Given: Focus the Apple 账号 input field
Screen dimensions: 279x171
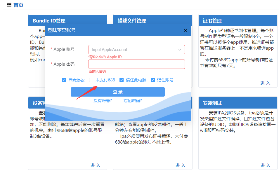Looking at the screenshot, I should coord(137,50).
